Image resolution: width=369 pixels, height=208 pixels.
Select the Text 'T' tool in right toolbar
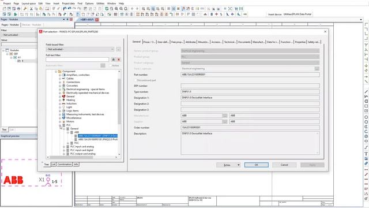coord(366,154)
